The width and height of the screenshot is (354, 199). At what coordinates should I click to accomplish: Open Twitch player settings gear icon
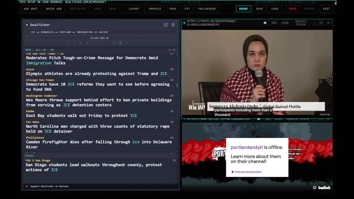[314, 188]
